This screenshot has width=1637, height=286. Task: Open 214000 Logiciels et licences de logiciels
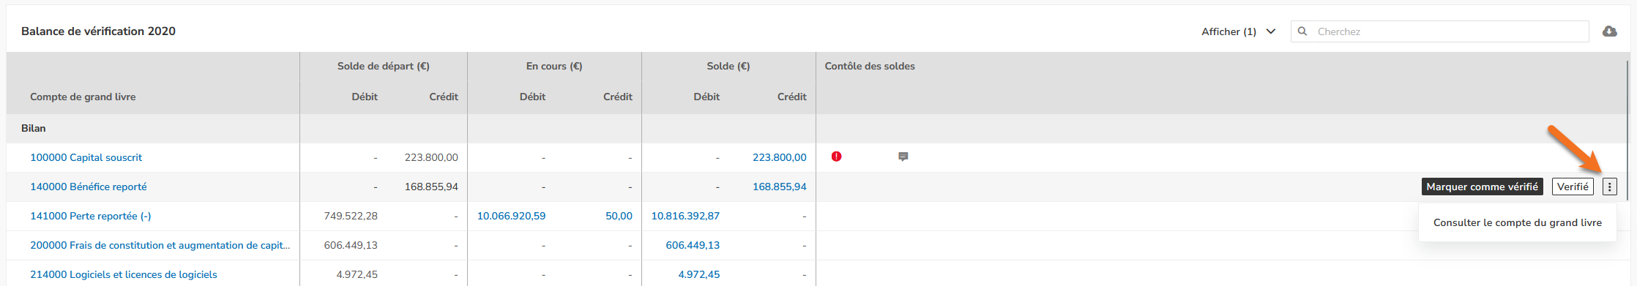coord(124,274)
